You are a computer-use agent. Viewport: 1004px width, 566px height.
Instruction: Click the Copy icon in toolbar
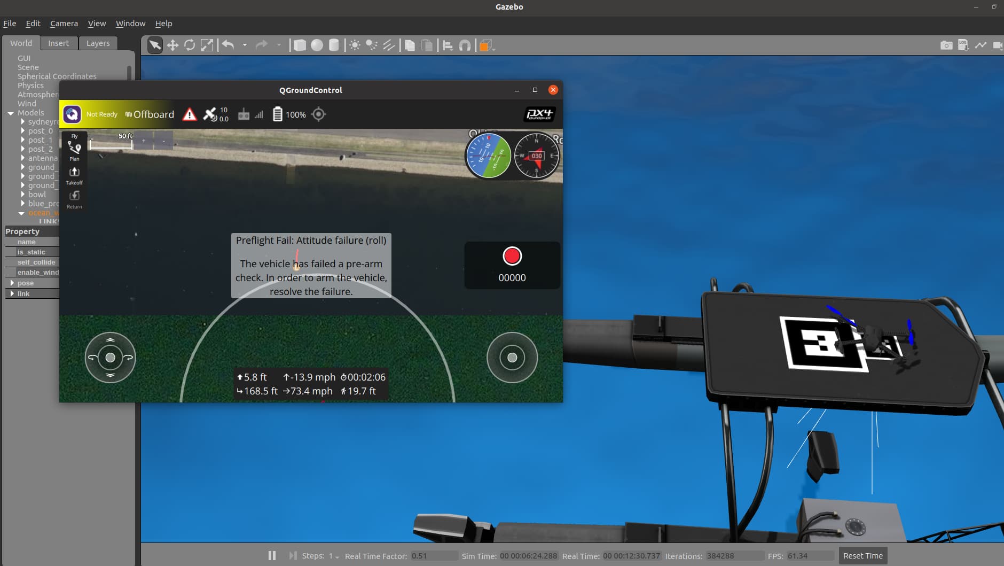pos(410,45)
